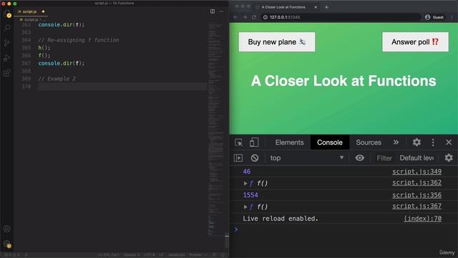Click the VS Code minimap
This screenshot has height=258, width=458.
(216, 129)
